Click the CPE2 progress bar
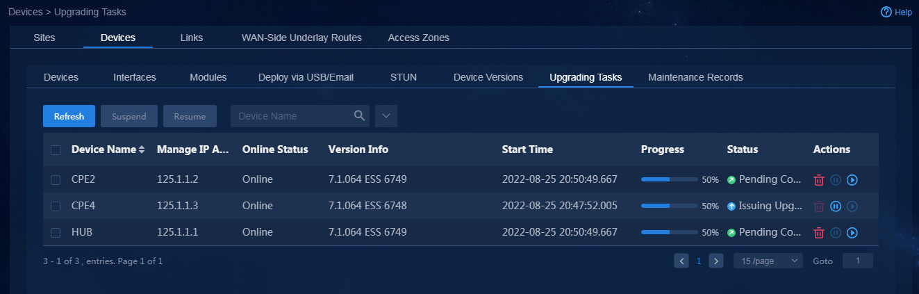This screenshot has width=919, height=294. (670, 179)
